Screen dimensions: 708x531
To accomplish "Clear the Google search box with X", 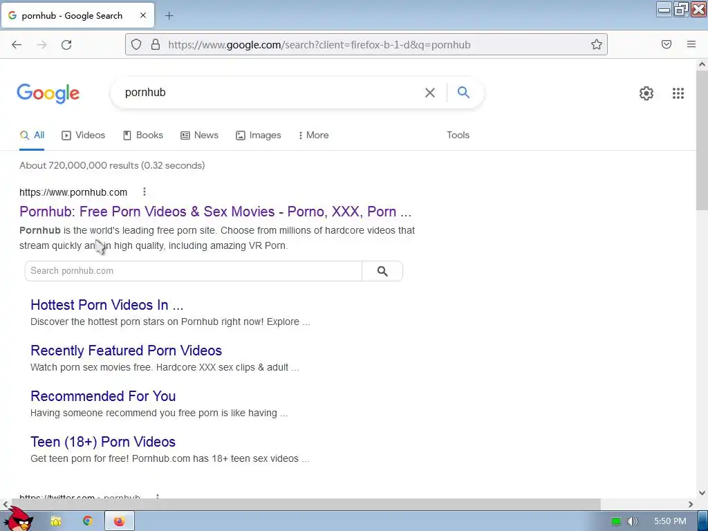I will [x=430, y=93].
